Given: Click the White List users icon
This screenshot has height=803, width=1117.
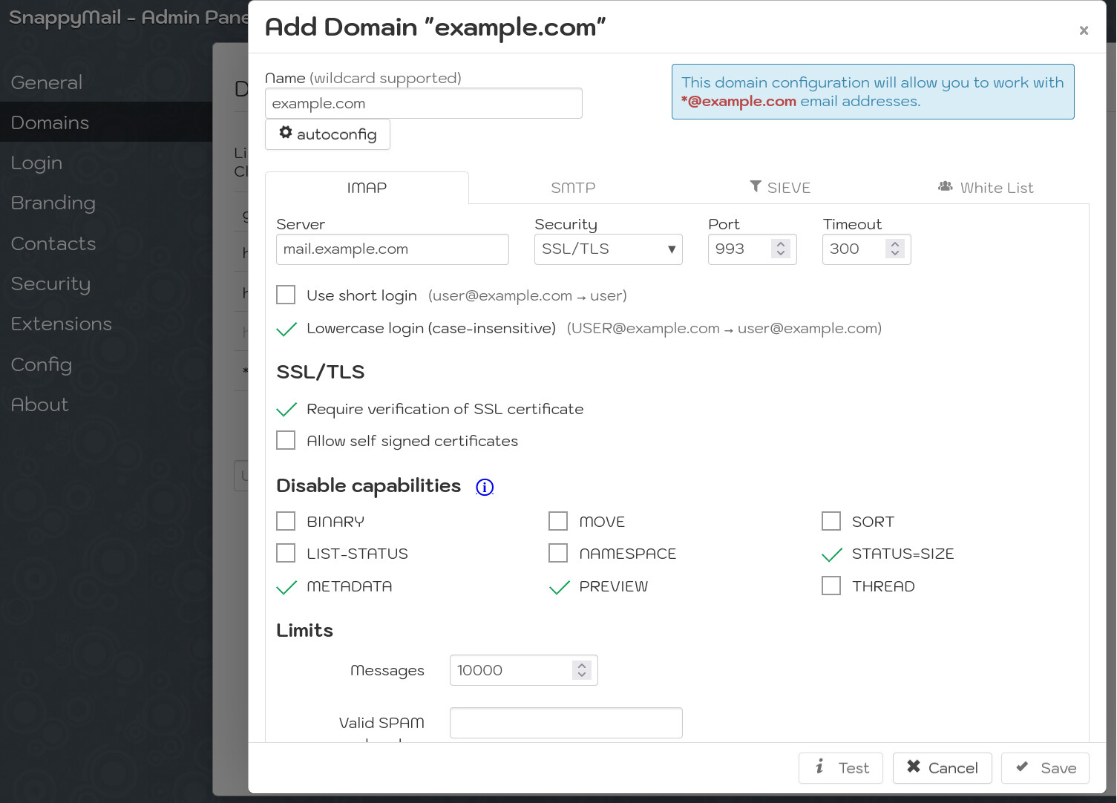Looking at the screenshot, I should tap(946, 186).
